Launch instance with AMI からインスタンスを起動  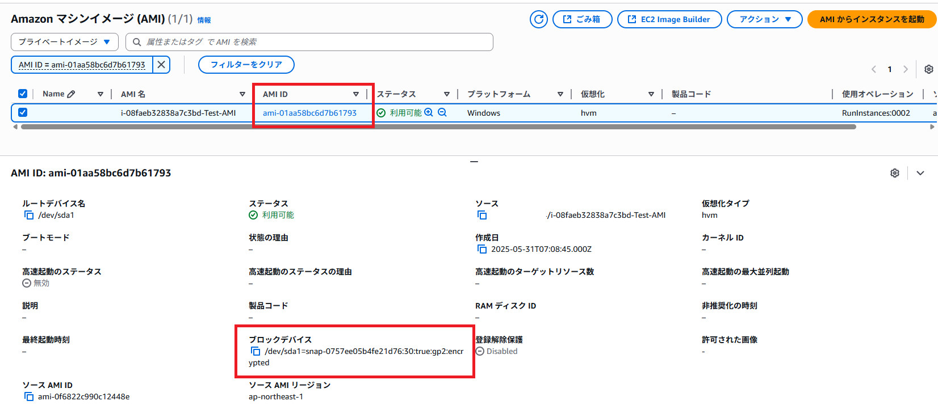click(872, 19)
